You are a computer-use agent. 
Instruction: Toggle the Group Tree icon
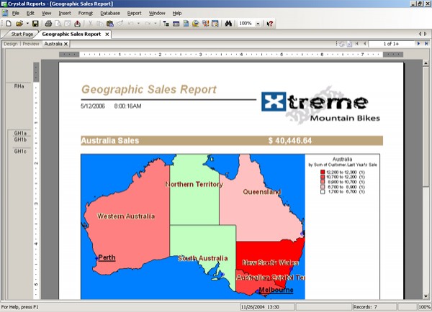[166, 24]
